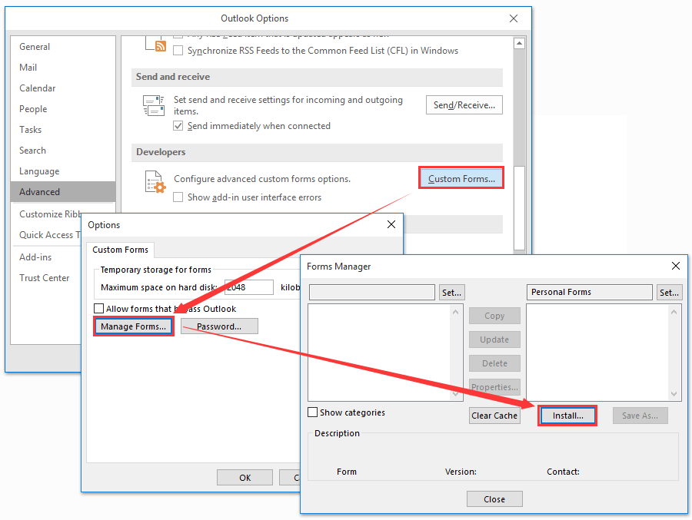Select Mail in the Options sidebar
This screenshot has height=520, width=692.
(x=28, y=67)
